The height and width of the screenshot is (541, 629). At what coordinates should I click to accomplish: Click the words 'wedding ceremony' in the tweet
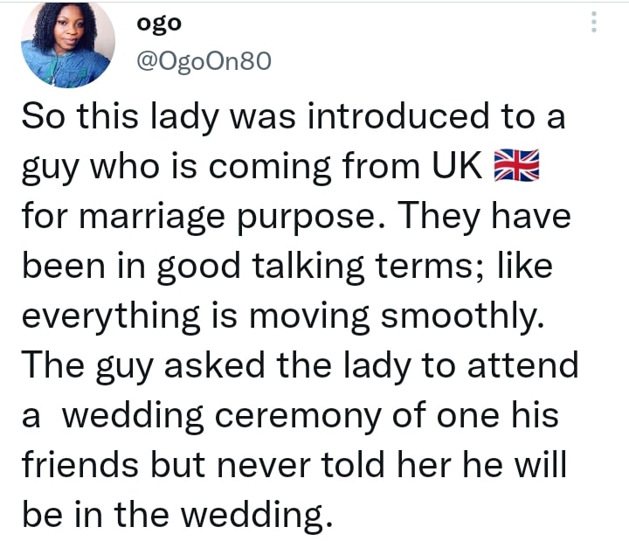tap(221, 416)
